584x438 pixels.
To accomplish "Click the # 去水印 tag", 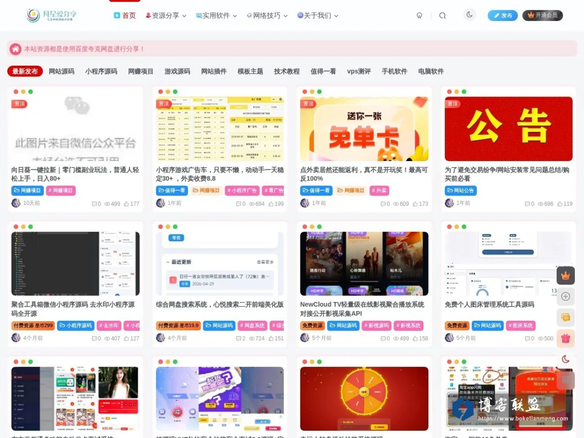I will click(x=108, y=326).
